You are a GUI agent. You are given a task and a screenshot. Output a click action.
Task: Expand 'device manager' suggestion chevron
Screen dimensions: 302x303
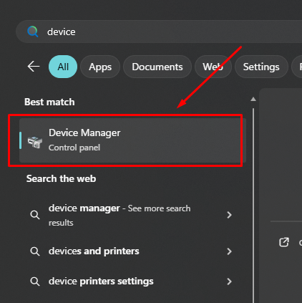point(229,215)
